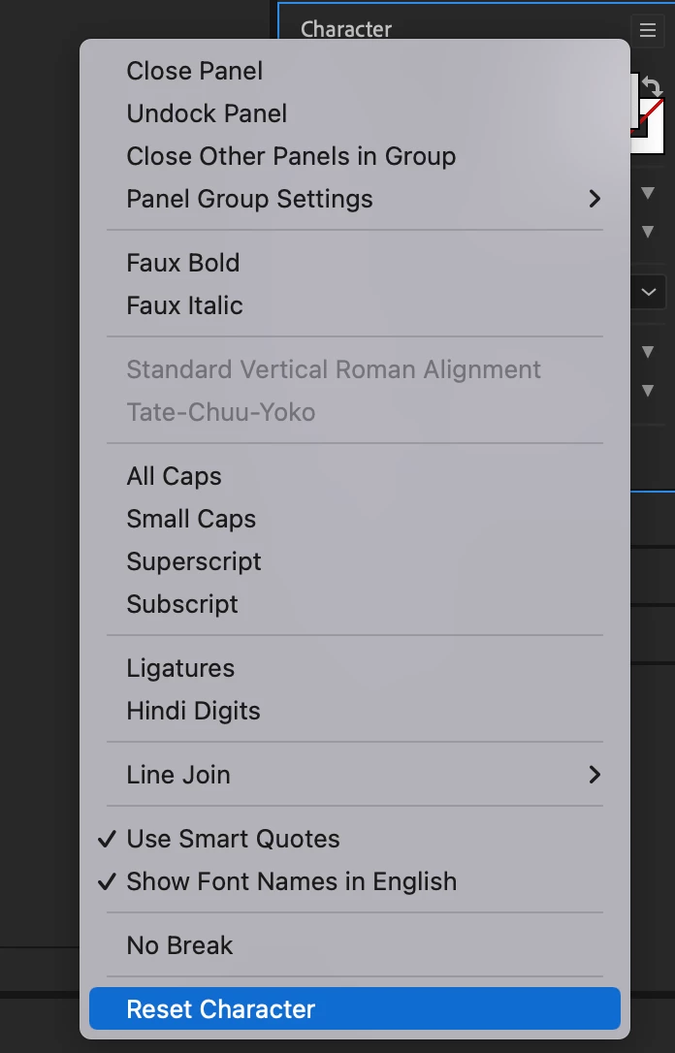Disable the Use Smart Quotes option

[x=233, y=839]
